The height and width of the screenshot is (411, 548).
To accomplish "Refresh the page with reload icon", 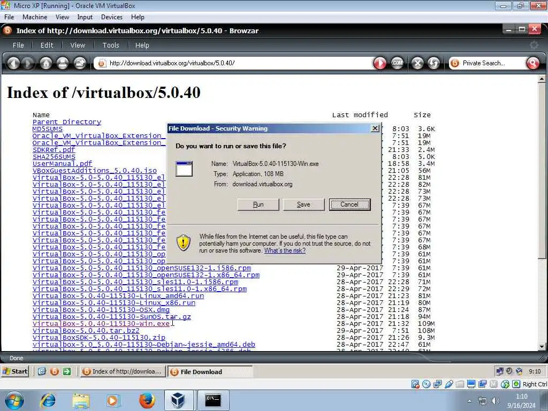I will click(433, 63).
